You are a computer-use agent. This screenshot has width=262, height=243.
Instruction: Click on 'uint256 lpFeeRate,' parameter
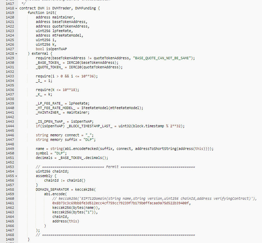pos(54,31)
